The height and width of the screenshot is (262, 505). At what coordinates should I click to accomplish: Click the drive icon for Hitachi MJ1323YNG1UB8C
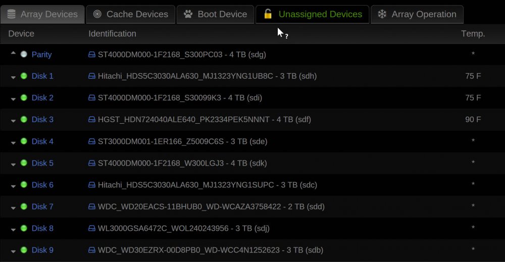click(92, 76)
